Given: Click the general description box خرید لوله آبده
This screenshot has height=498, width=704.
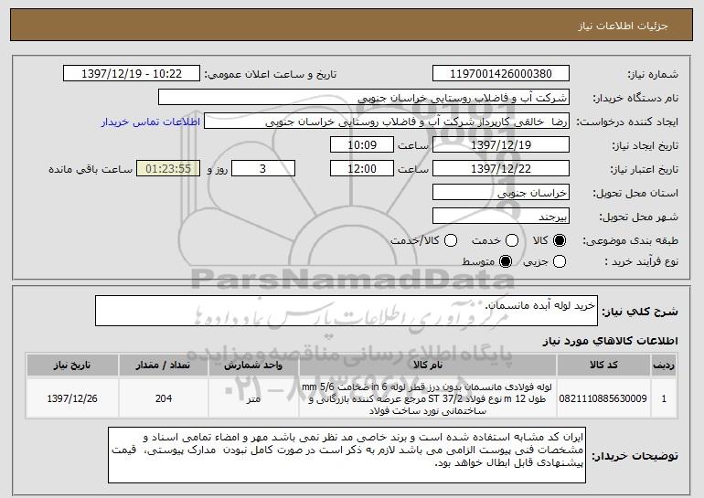Looking at the screenshot, I should [347, 311].
